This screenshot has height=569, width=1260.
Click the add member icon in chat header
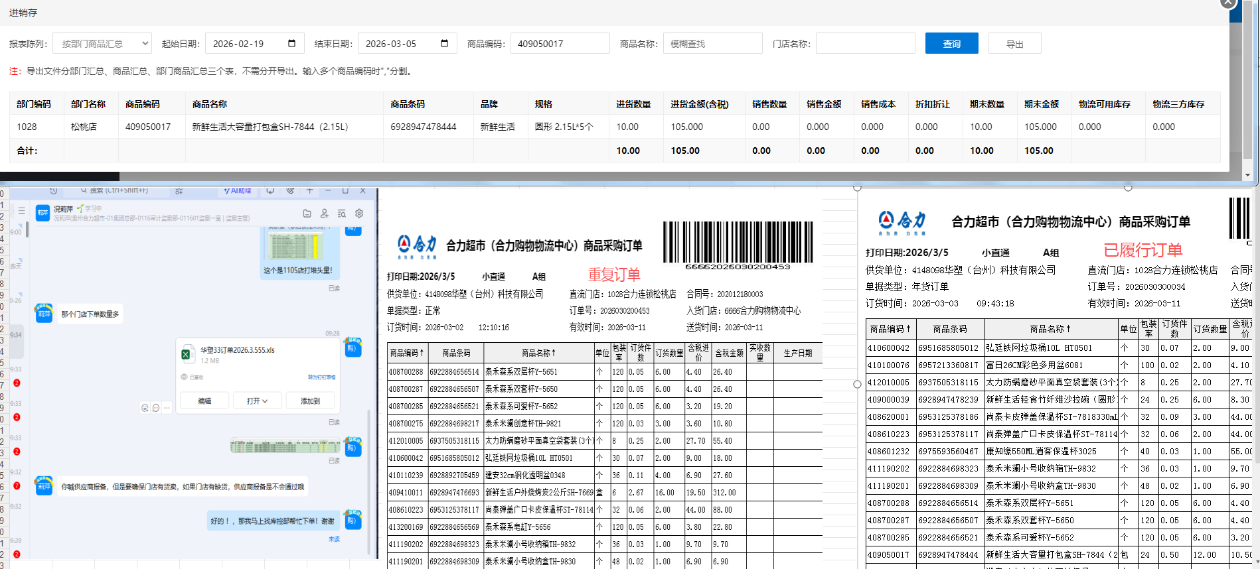(x=324, y=214)
